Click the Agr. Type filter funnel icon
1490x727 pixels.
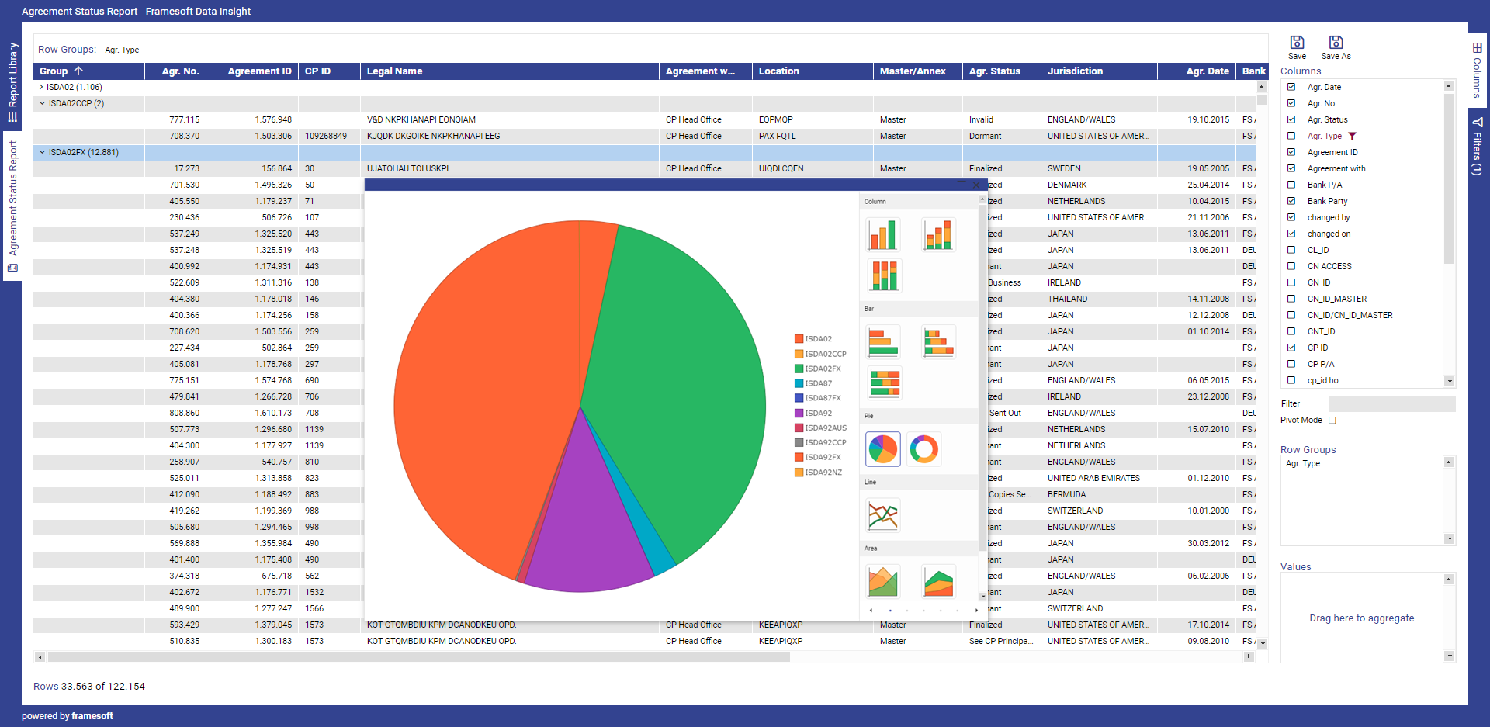tap(1352, 136)
